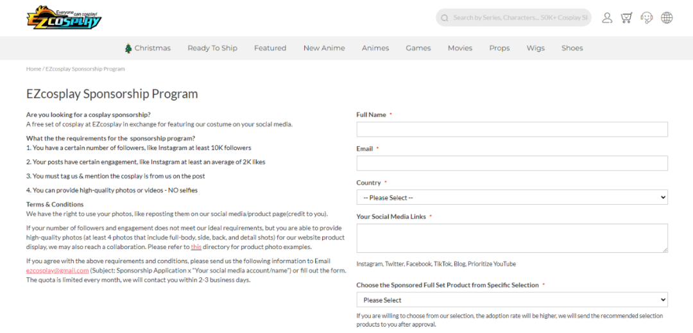Open the Featured menu

(x=270, y=48)
